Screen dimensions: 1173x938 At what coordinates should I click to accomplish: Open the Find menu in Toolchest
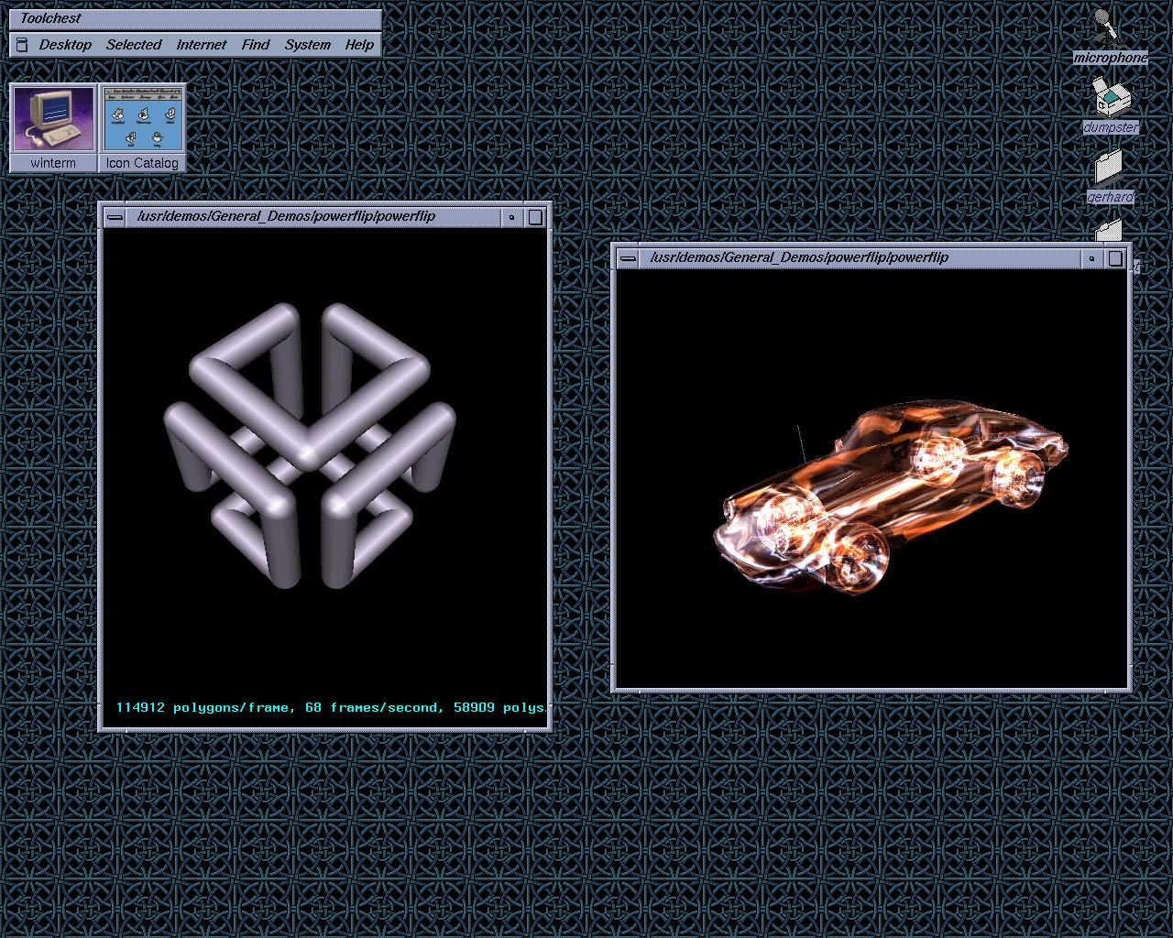256,45
